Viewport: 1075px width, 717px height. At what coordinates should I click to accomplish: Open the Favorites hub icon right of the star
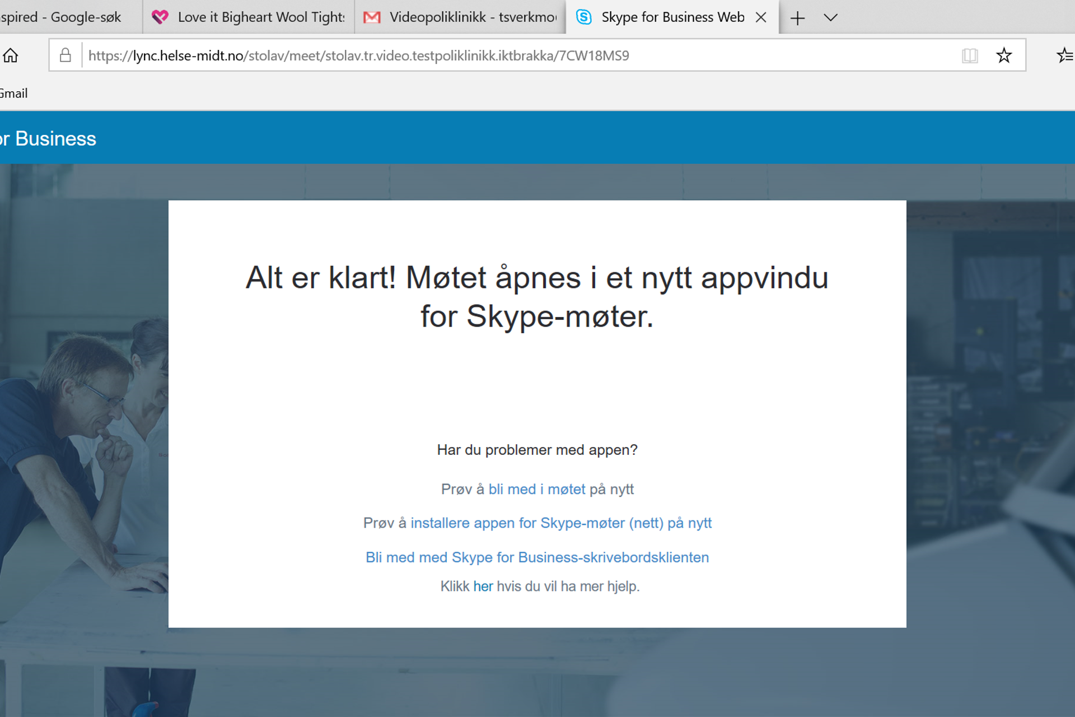[1064, 55]
